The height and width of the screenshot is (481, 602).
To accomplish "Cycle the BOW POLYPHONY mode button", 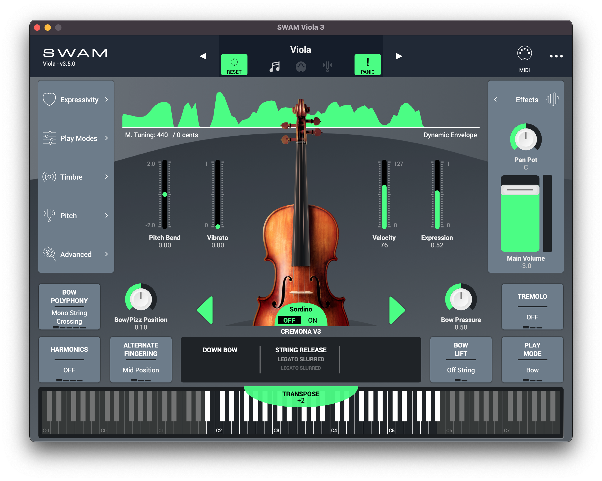I will (x=69, y=306).
